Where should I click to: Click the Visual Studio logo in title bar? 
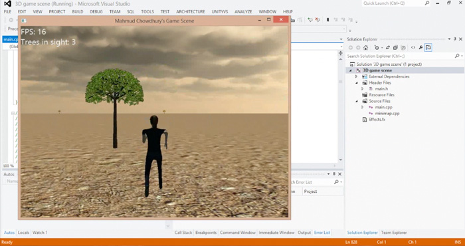click(8, 3)
